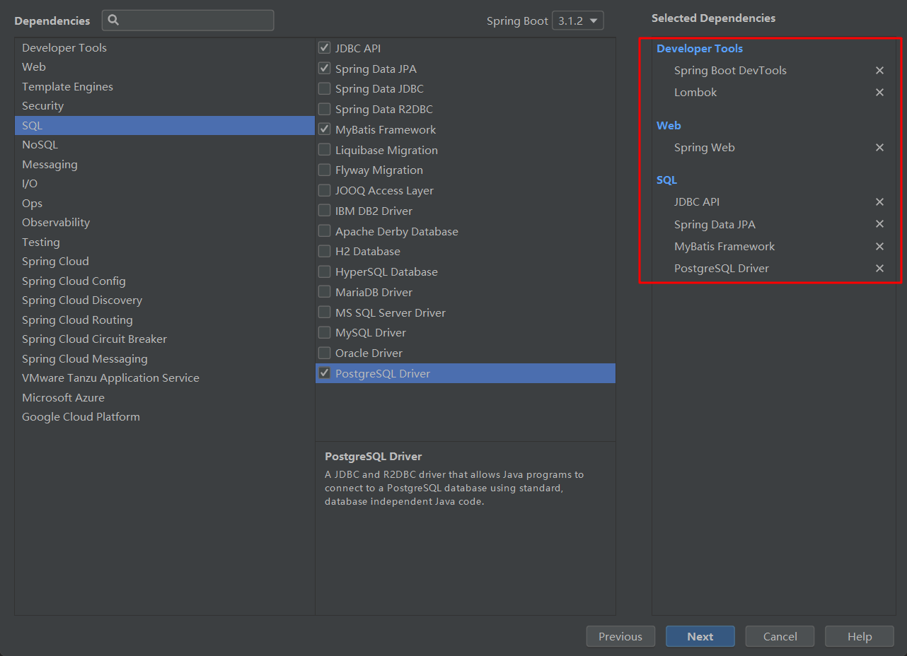Check the JOOQ Access Layer checkbox
The height and width of the screenshot is (656, 907).
point(324,190)
